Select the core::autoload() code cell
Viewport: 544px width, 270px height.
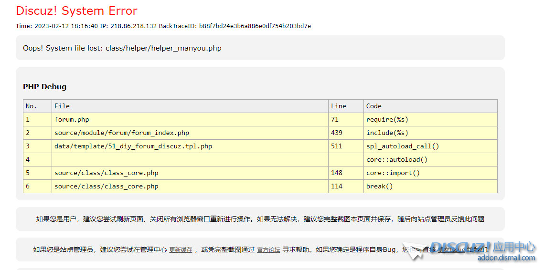(x=430, y=159)
